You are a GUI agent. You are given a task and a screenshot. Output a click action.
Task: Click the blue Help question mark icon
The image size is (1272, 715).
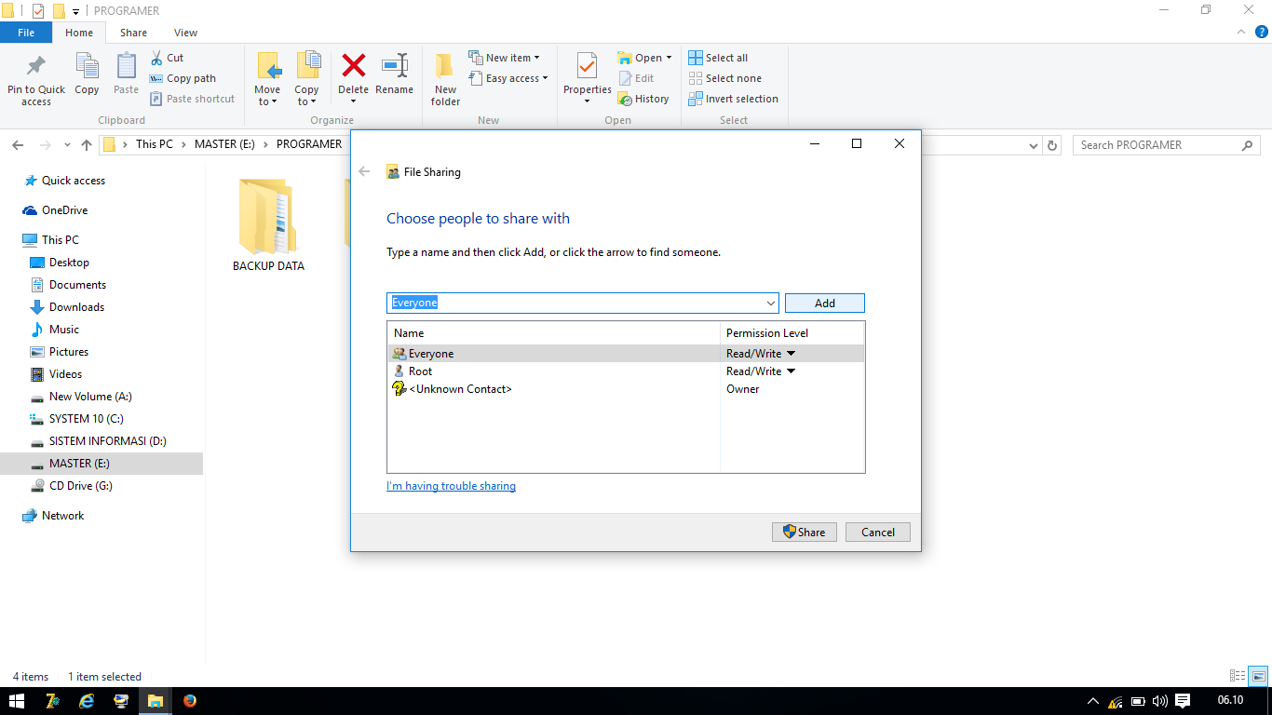[x=1262, y=32]
